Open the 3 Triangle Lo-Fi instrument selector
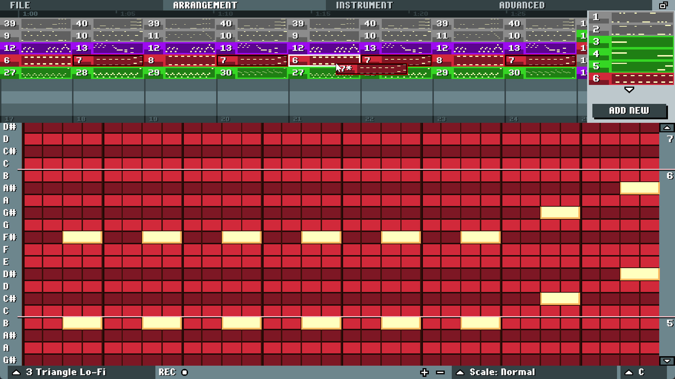 click(x=66, y=372)
